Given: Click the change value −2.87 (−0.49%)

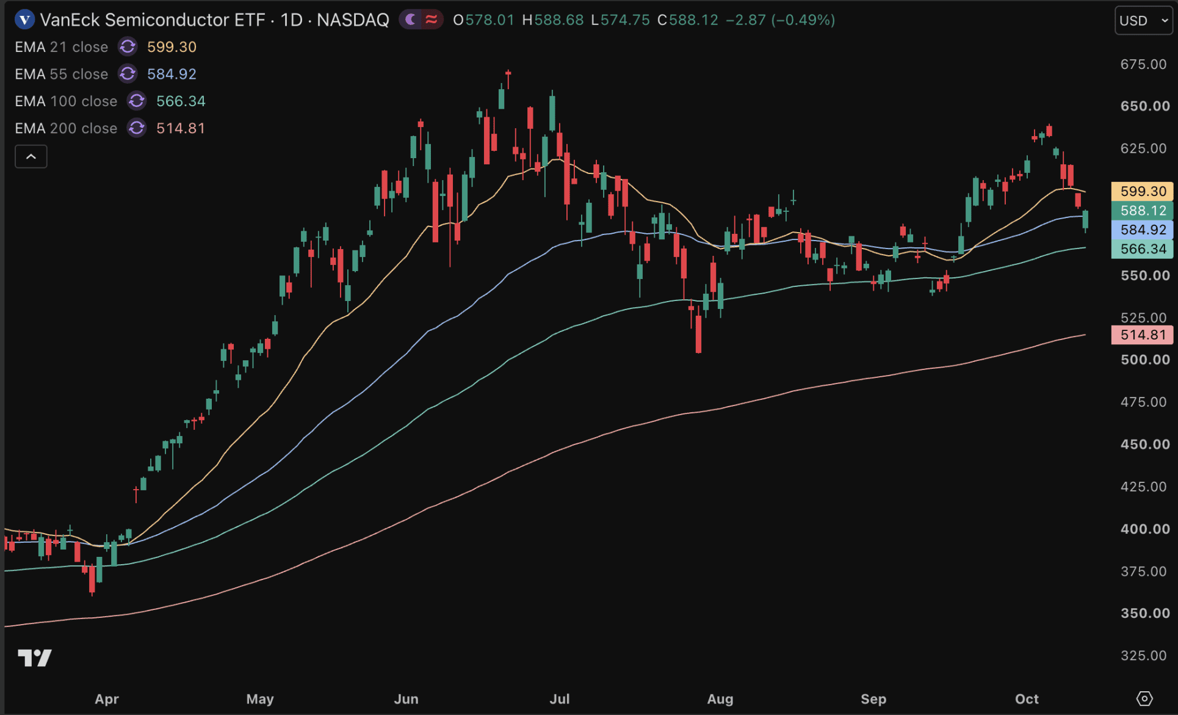Looking at the screenshot, I should 780,20.
